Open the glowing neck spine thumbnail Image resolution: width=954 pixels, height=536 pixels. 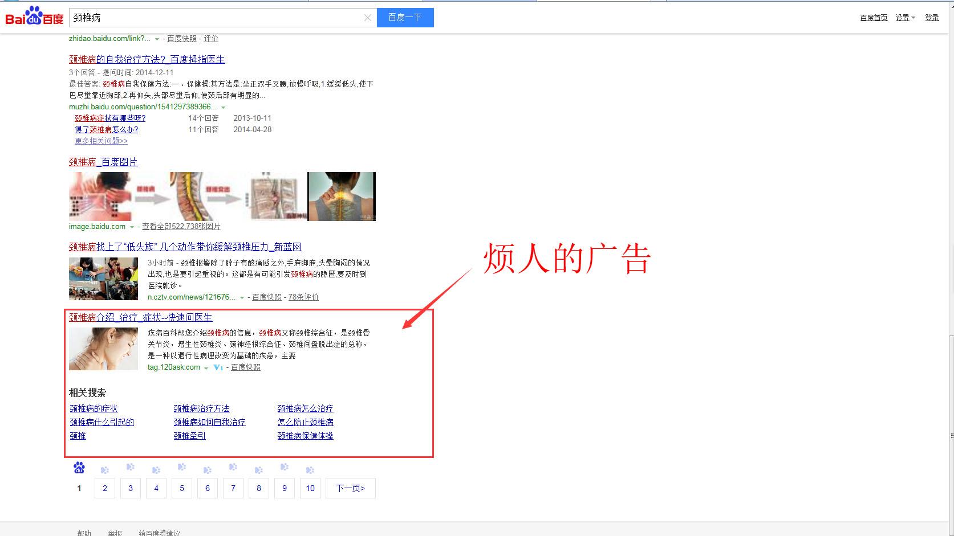click(x=342, y=197)
